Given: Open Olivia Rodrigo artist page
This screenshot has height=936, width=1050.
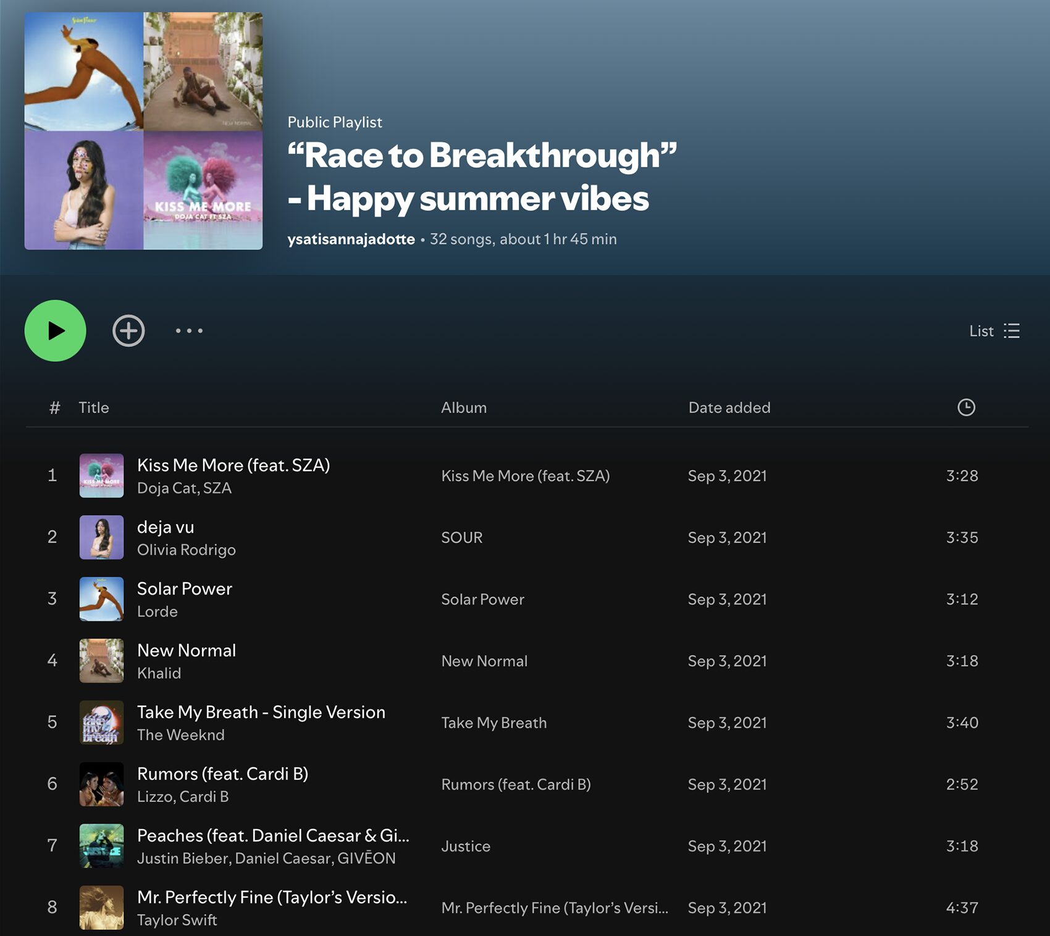Looking at the screenshot, I should 186,549.
